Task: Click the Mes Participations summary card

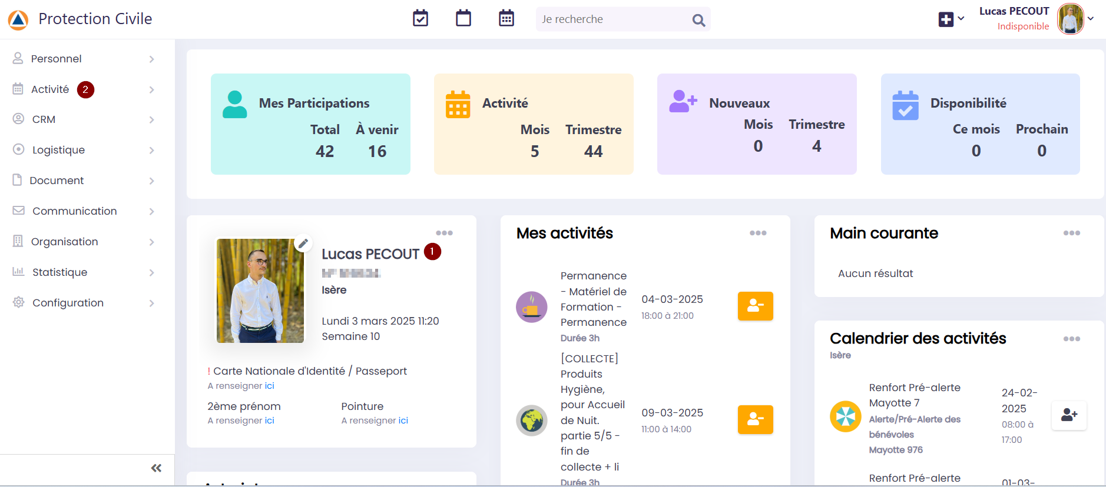Action: point(310,124)
